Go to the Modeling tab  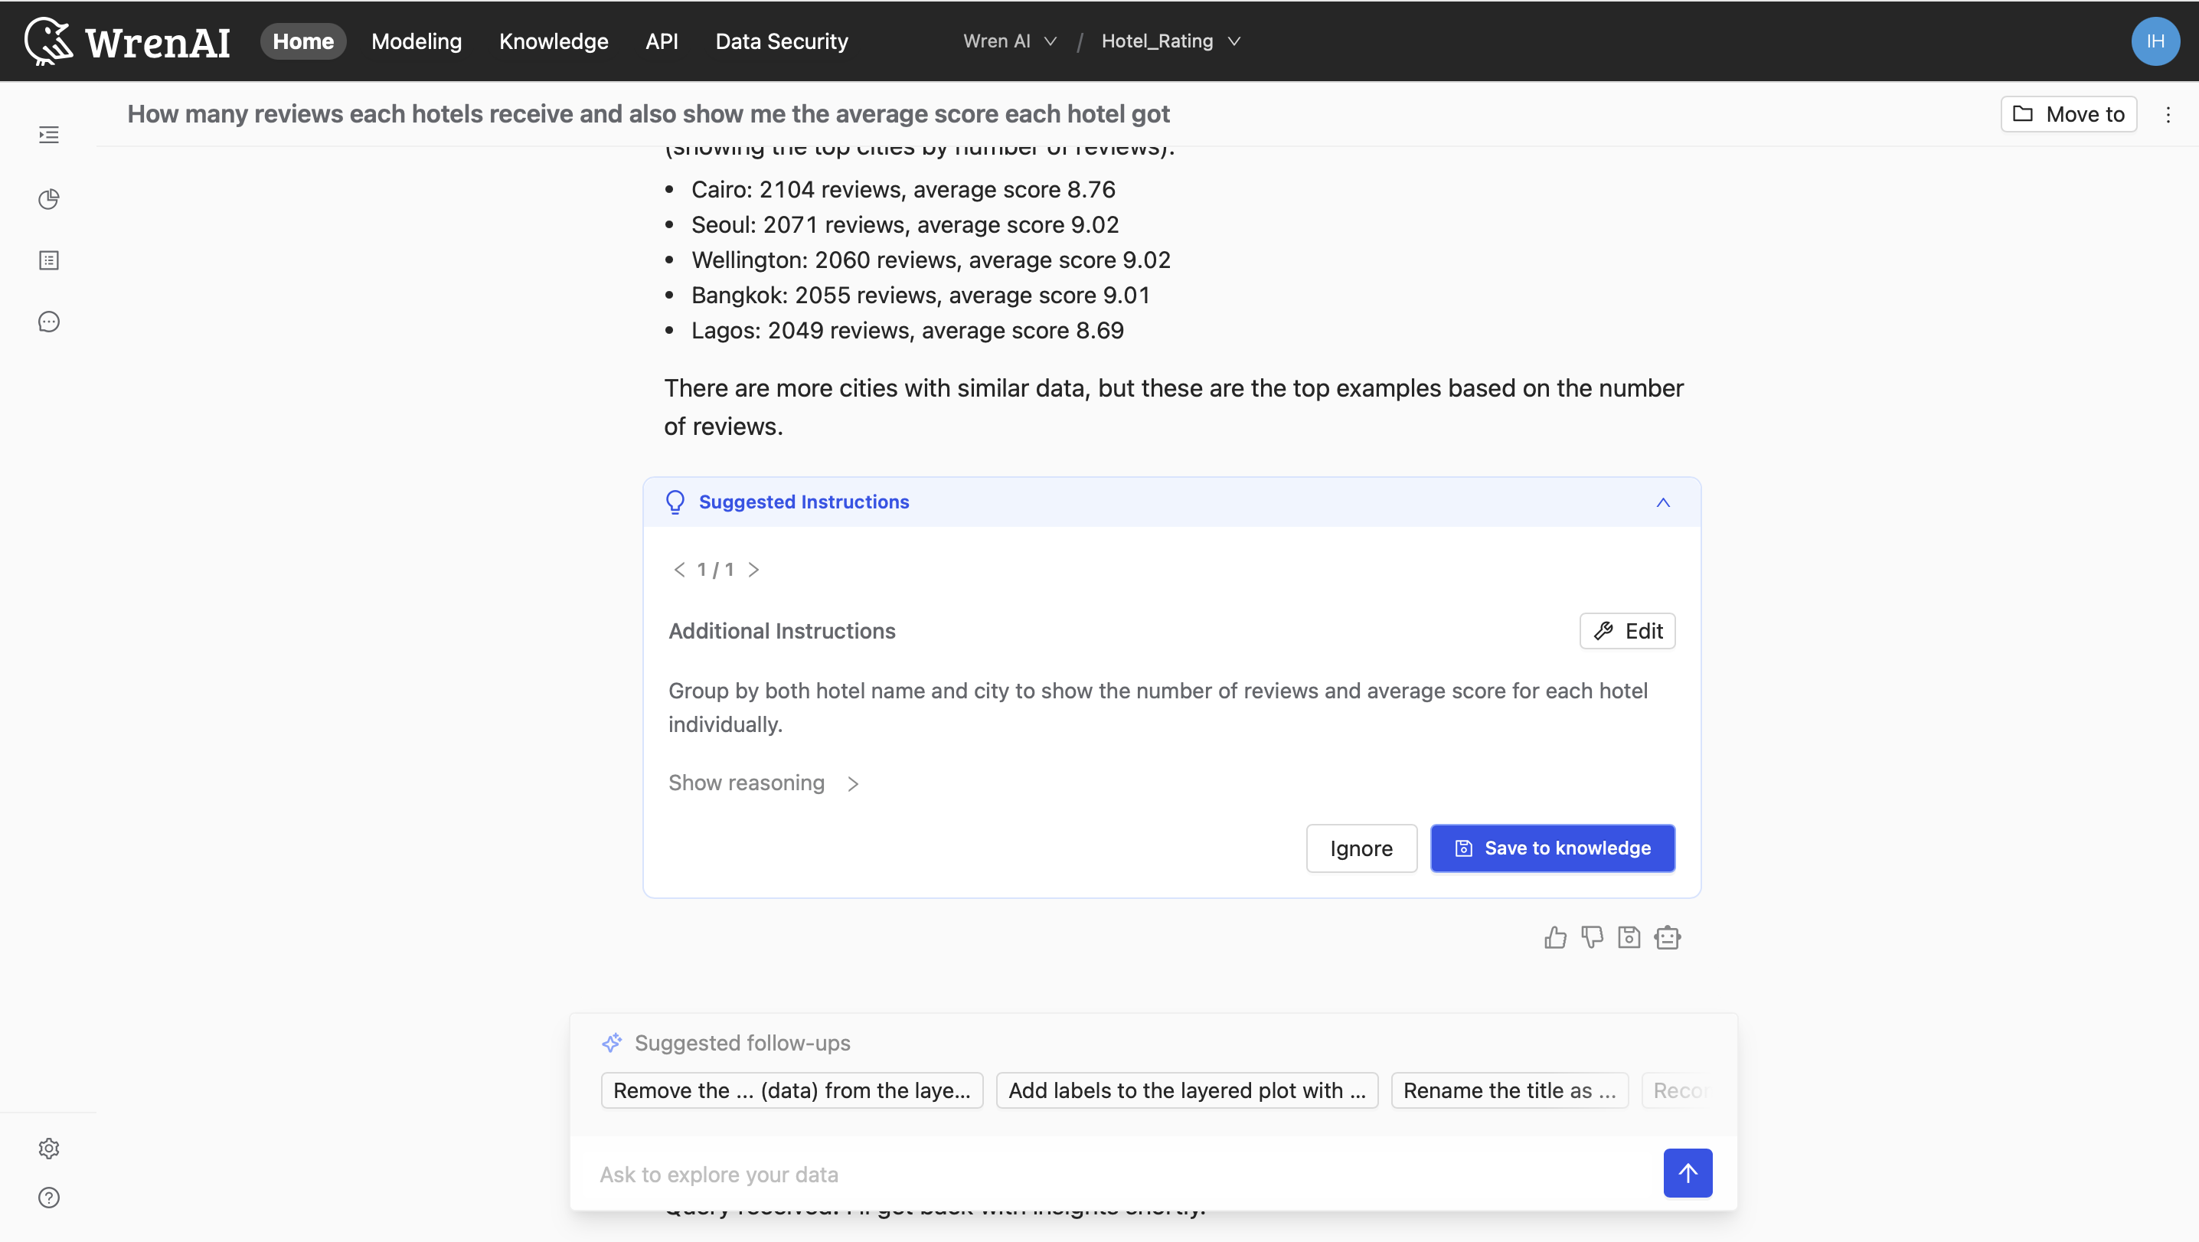pyautogui.click(x=416, y=41)
